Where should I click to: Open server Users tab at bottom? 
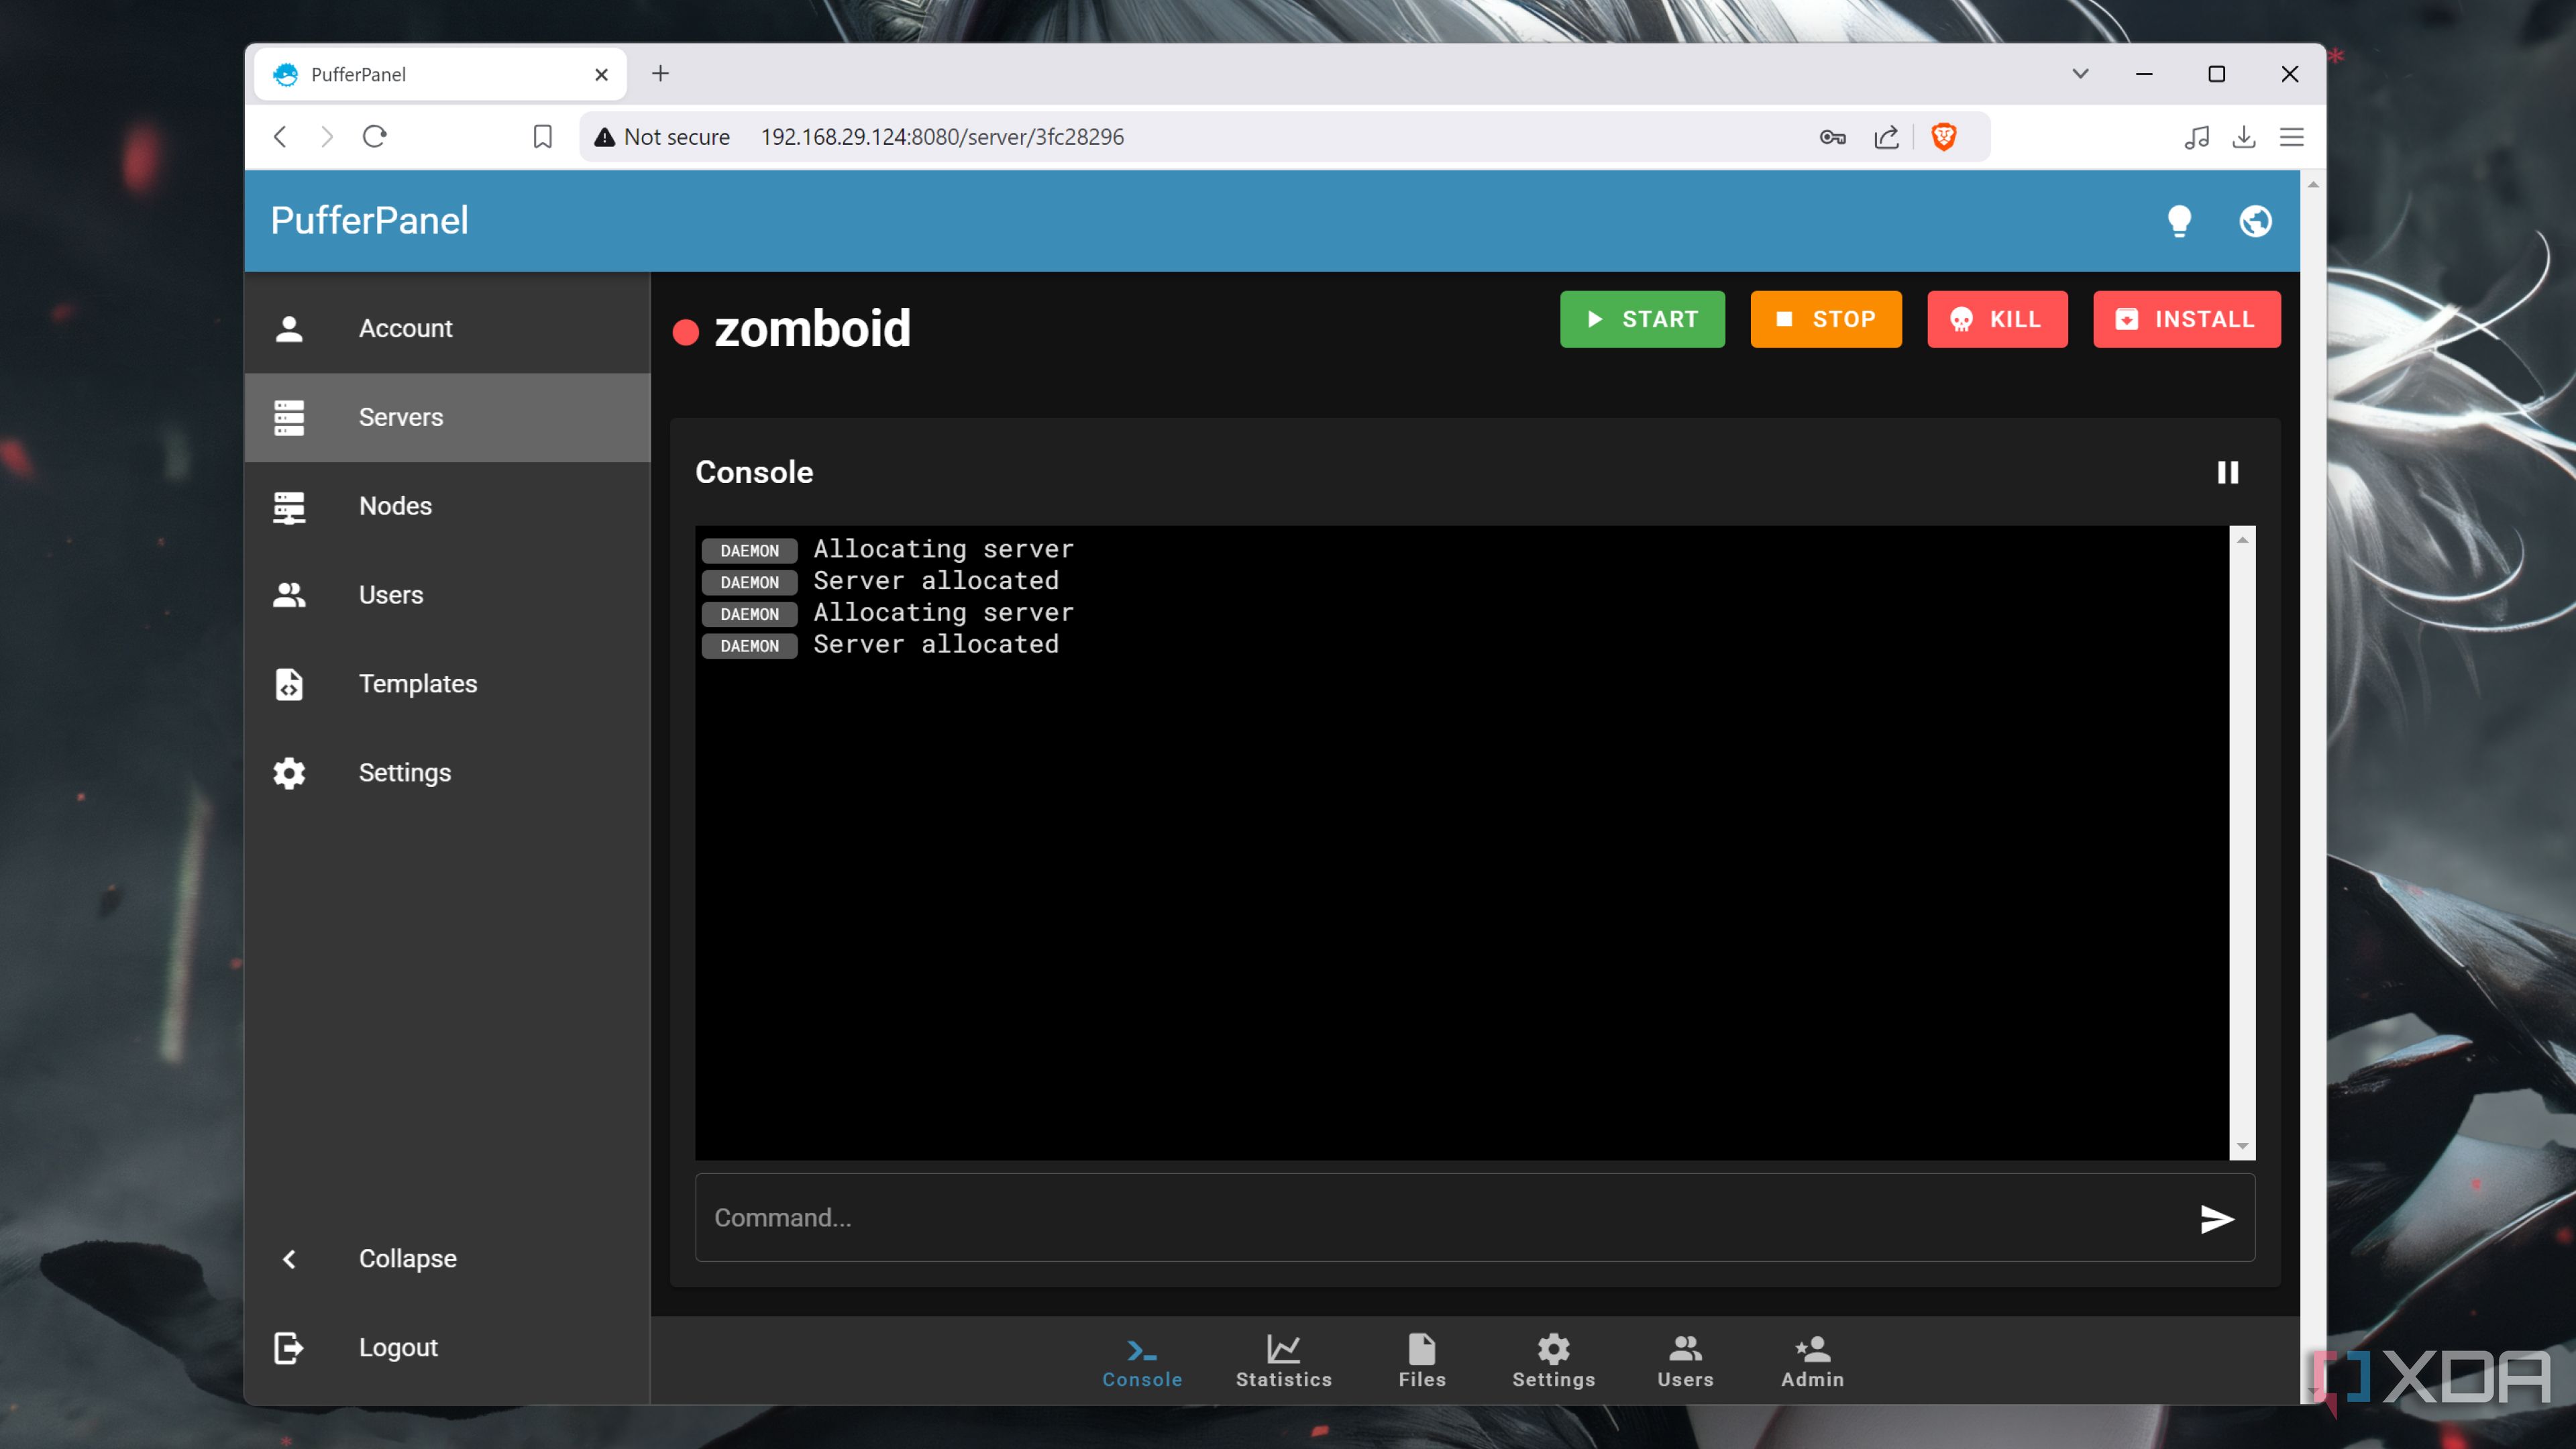click(x=1685, y=1361)
